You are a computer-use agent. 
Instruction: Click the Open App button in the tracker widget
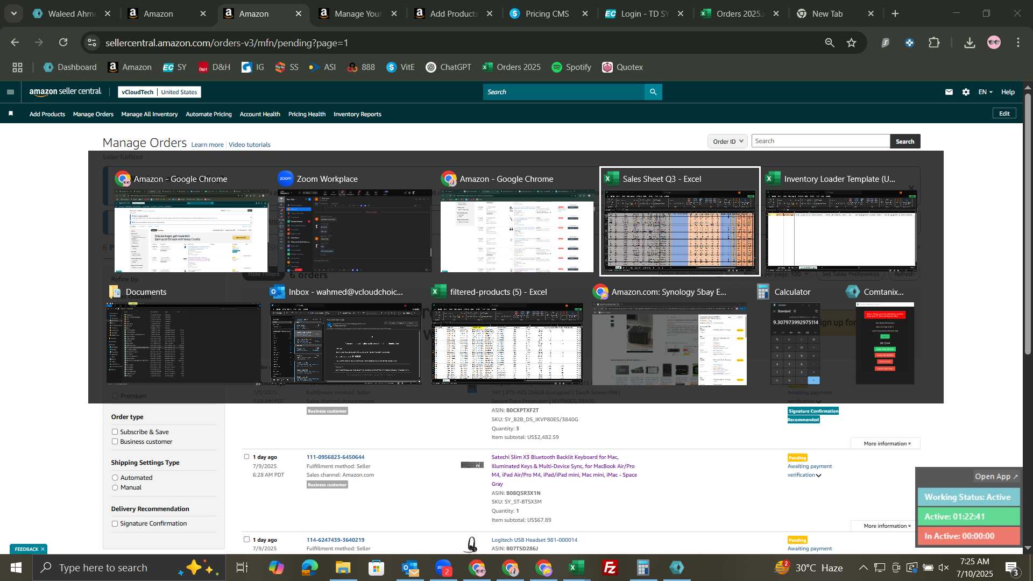(996, 477)
